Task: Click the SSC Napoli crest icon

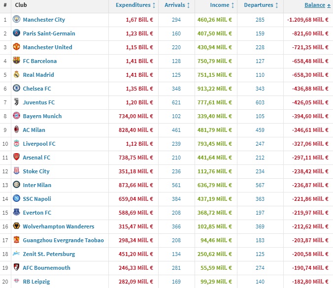Action: tap(16, 199)
